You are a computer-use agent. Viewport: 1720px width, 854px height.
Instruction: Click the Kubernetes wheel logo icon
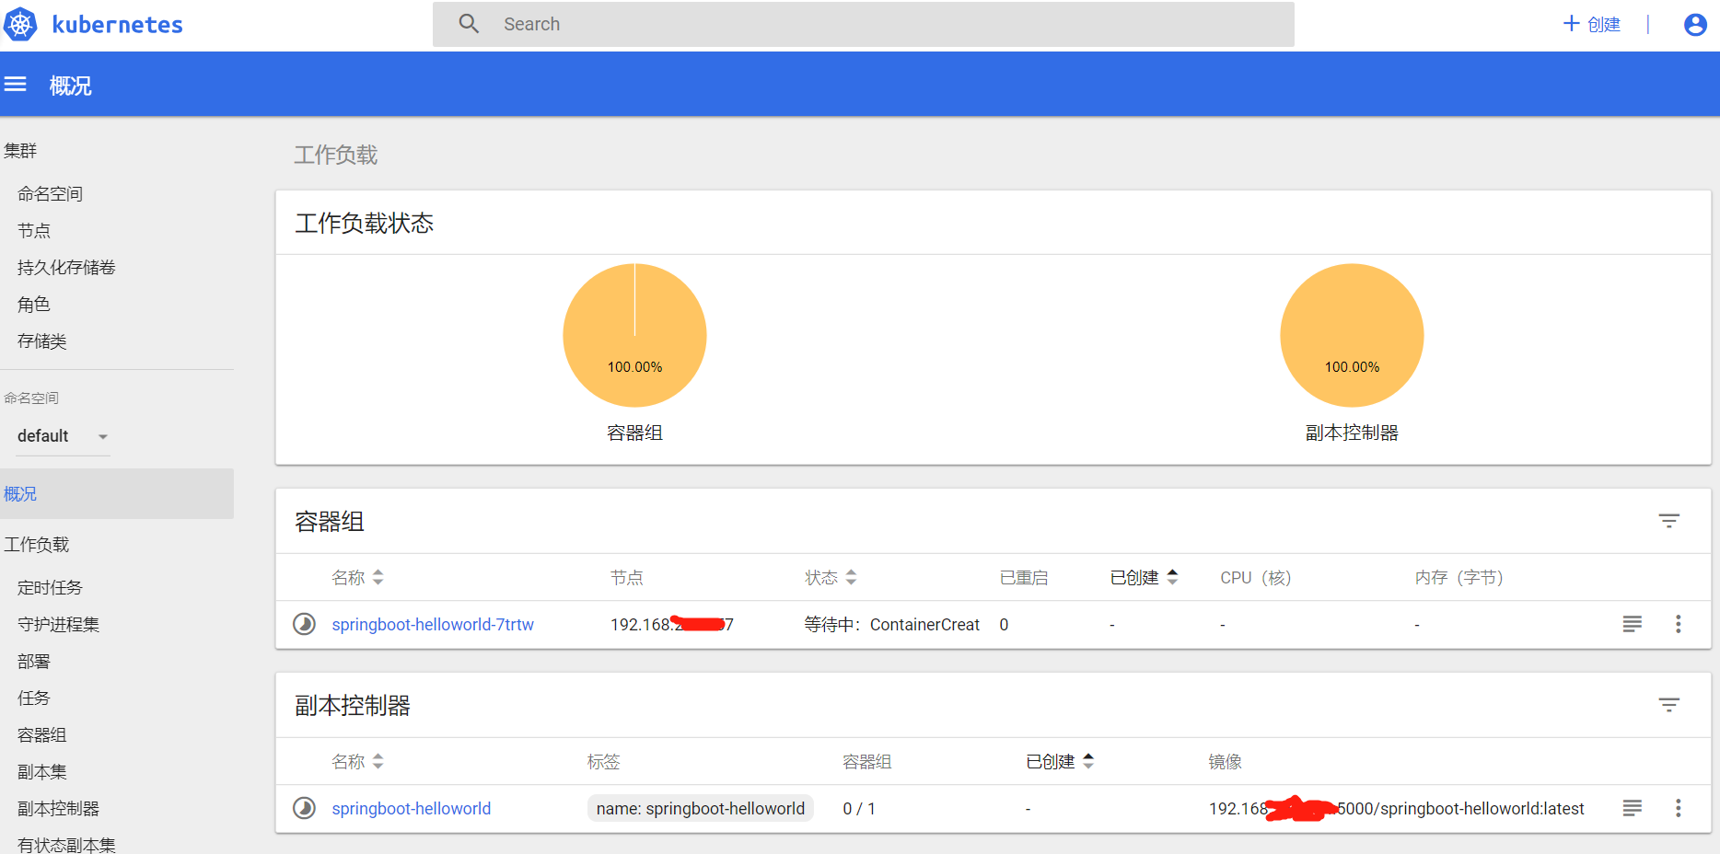click(x=20, y=24)
